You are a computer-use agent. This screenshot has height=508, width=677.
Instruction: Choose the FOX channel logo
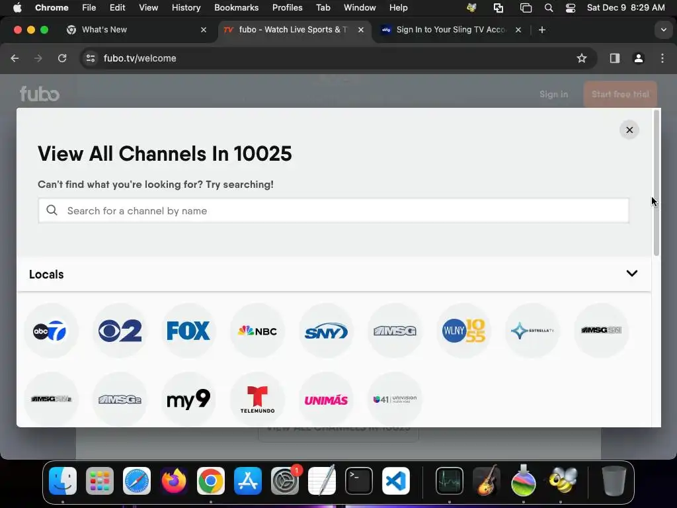point(188,331)
